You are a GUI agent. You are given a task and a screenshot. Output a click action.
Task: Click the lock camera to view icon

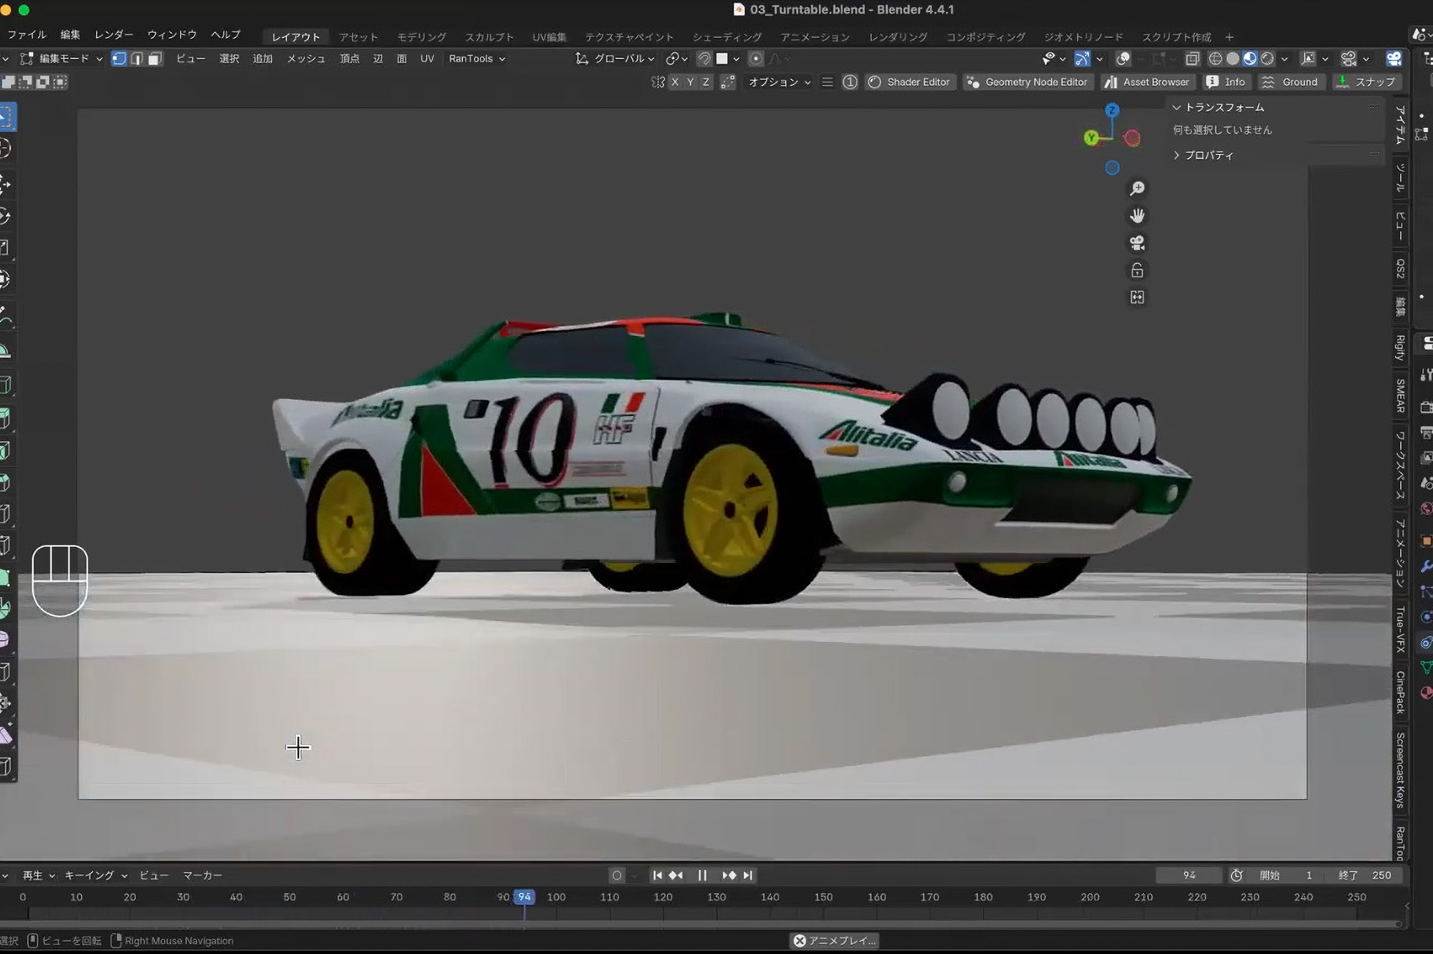(x=1137, y=270)
